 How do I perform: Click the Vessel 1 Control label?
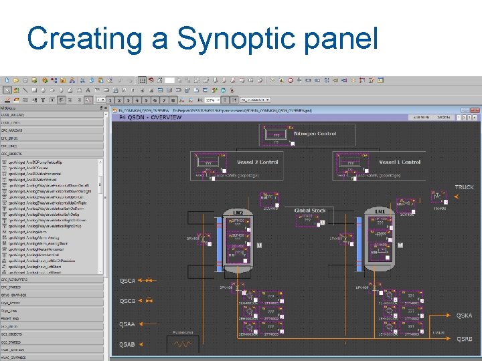(400, 162)
